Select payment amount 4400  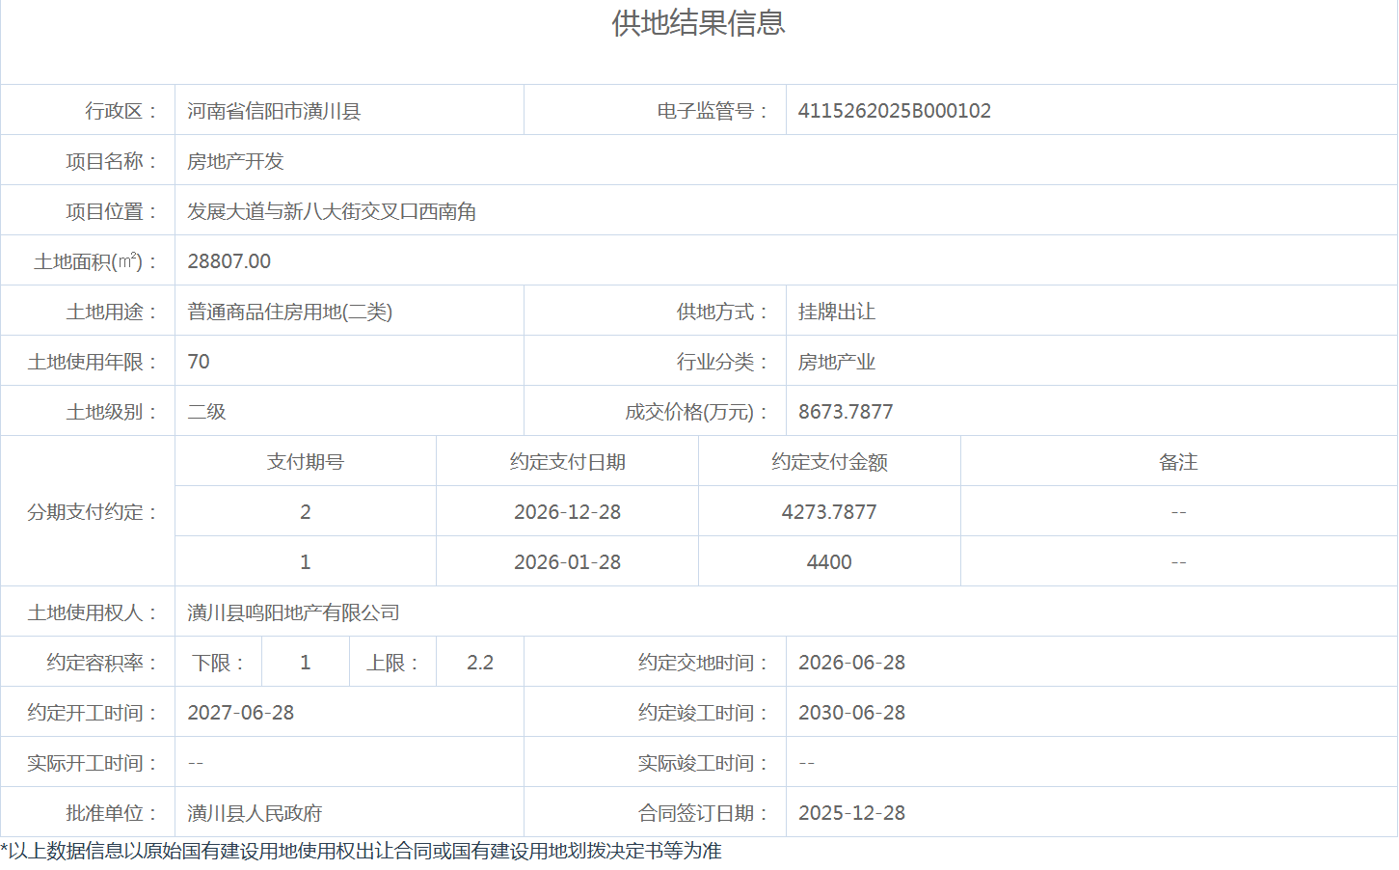pyautogui.click(x=829, y=562)
